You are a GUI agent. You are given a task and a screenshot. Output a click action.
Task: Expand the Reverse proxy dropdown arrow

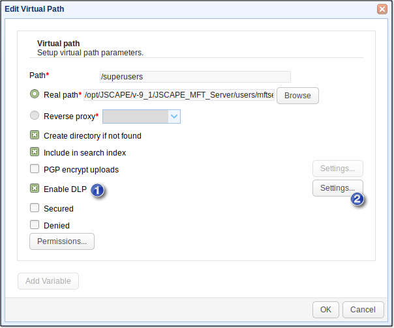pos(174,116)
